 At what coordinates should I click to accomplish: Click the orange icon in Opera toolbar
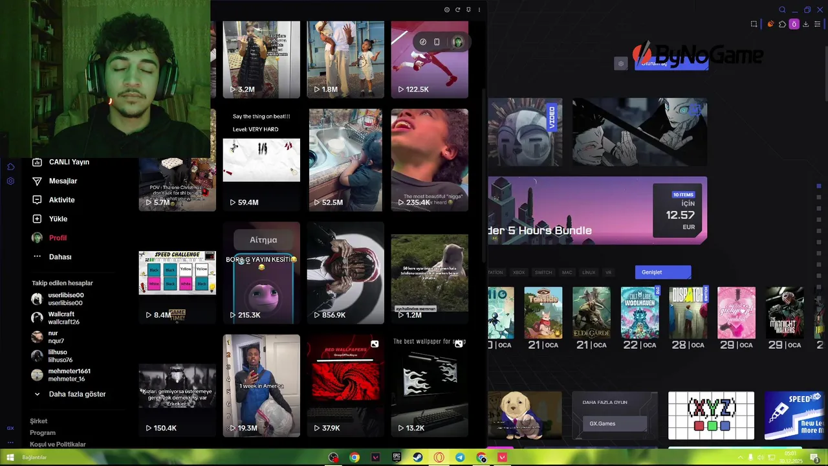click(770, 24)
